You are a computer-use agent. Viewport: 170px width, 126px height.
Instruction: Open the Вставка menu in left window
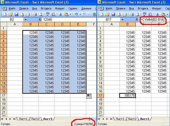(46, 8)
